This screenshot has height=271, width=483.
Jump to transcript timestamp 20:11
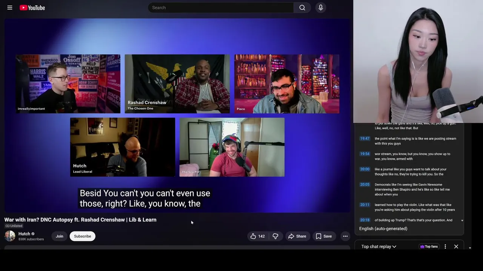tap(365, 205)
